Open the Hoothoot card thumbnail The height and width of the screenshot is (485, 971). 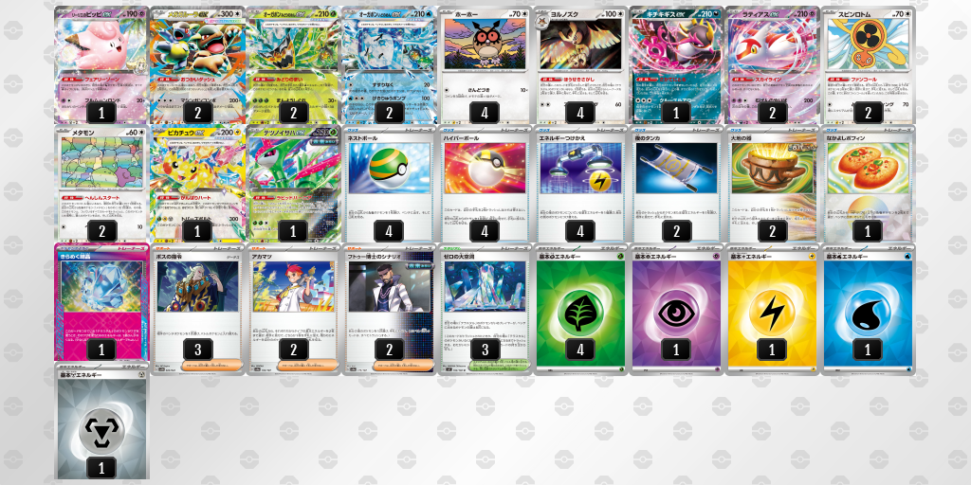click(x=485, y=65)
